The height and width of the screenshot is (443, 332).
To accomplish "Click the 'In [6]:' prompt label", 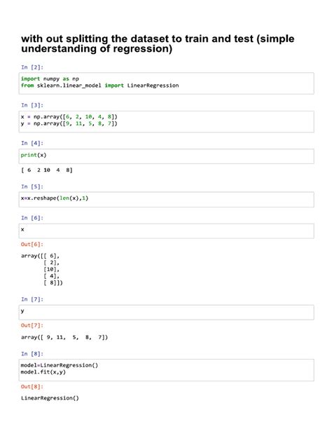I will 32,218.
